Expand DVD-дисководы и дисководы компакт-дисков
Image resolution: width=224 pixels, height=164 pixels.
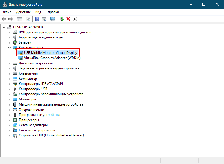point(9,32)
